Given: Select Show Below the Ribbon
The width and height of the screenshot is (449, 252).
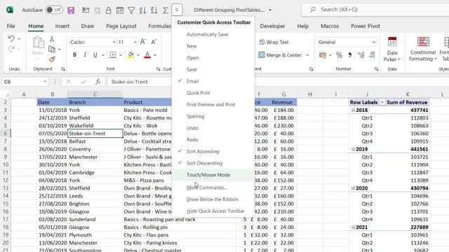Looking at the screenshot, I should click(213, 199).
